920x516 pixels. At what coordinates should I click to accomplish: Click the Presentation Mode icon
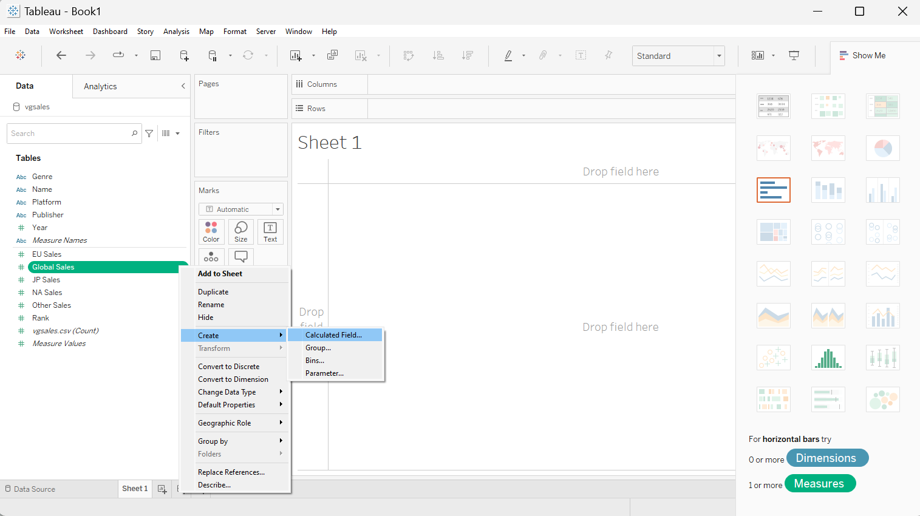click(794, 55)
